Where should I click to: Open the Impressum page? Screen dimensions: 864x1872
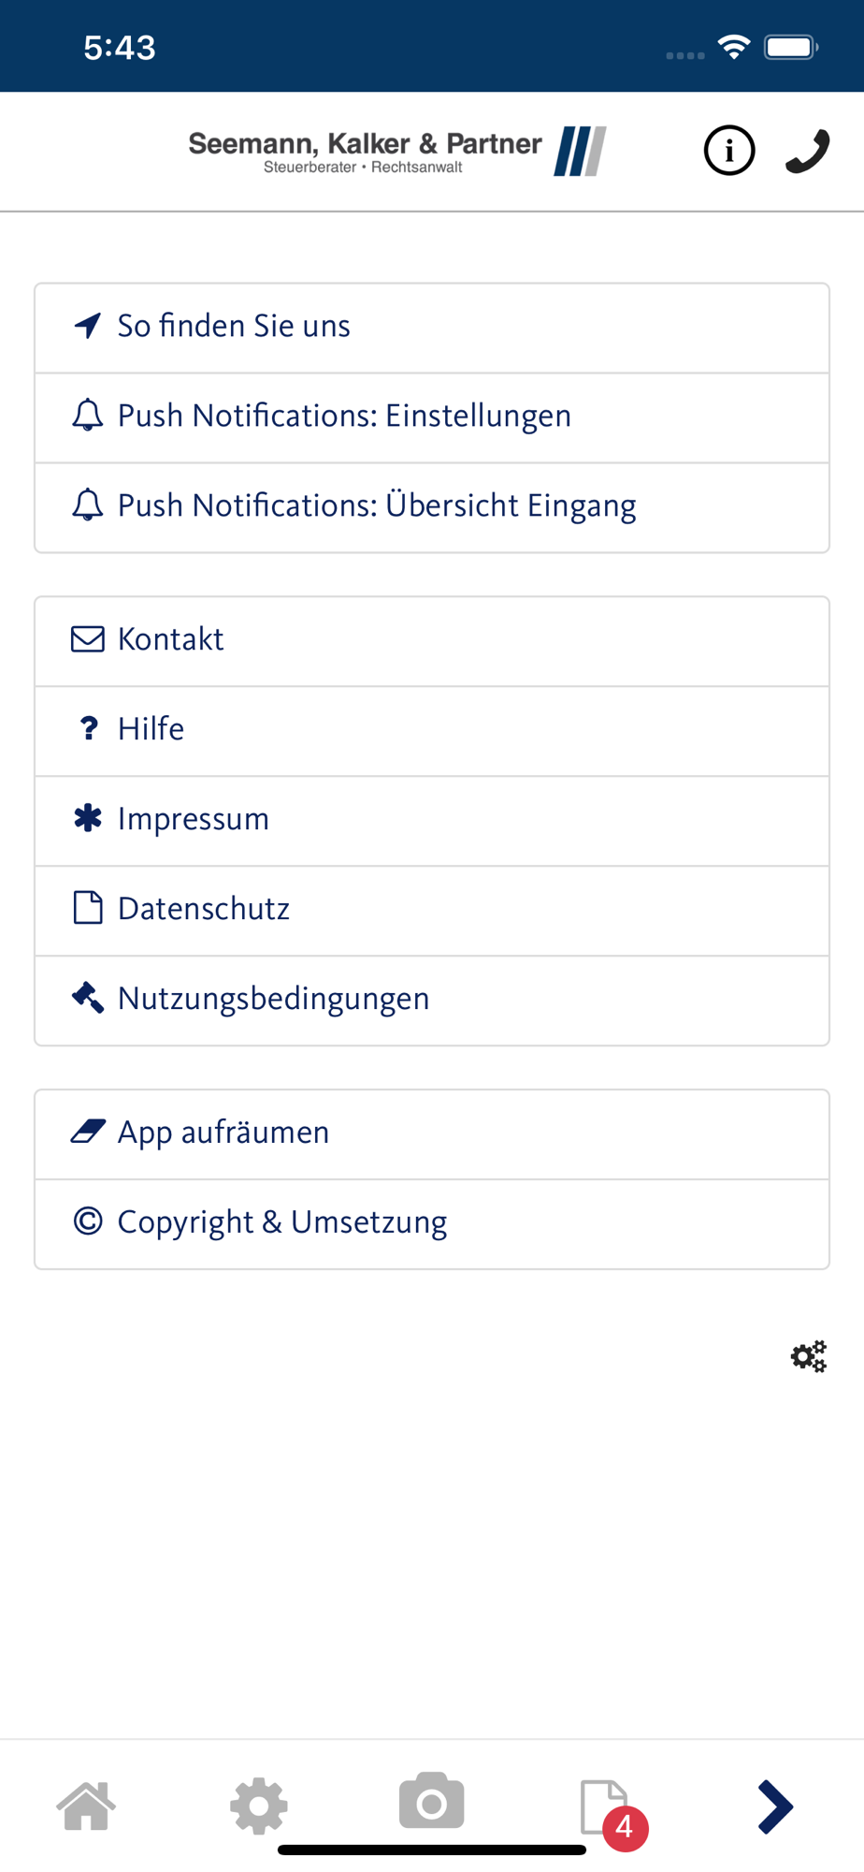(432, 821)
